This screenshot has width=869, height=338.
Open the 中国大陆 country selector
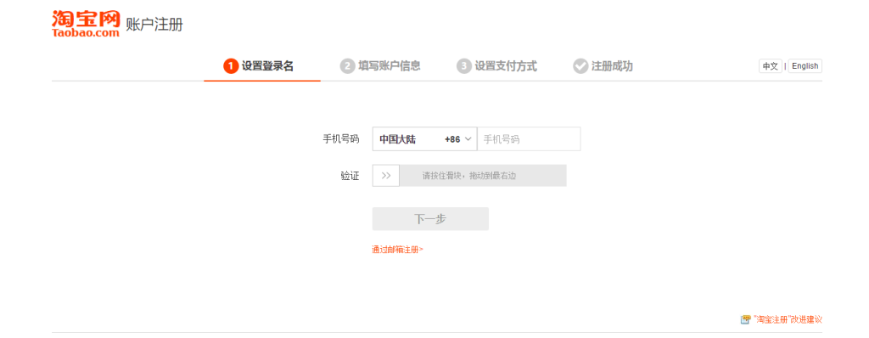pos(424,138)
